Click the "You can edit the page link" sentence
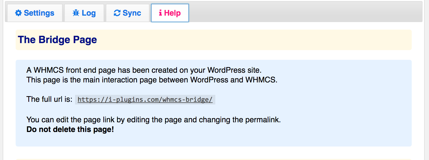The image size is (429, 160). [x=154, y=120]
